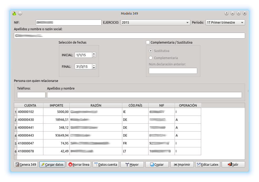Copy the table with Copiar
The height and width of the screenshot is (182, 259).
157,164
